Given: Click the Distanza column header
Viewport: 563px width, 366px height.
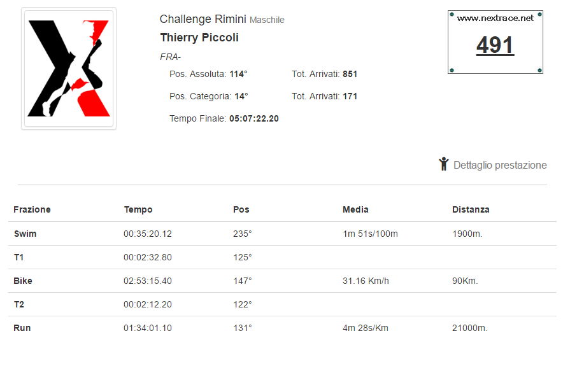Looking at the screenshot, I should [471, 209].
